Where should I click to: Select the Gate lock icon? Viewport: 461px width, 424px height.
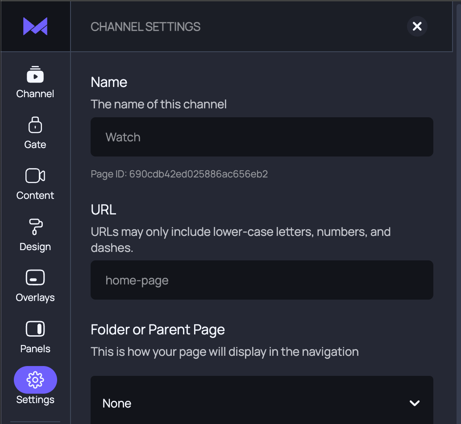click(35, 125)
